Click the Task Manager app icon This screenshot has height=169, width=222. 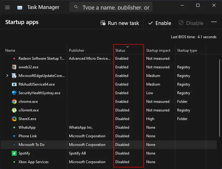click(x=20, y=8)
